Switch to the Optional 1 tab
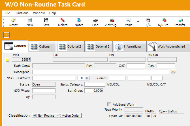190x126 pixels. (x=42, y=47)
